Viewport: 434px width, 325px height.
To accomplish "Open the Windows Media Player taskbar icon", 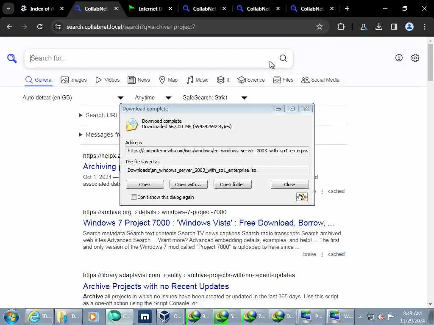I will point(92,317).
